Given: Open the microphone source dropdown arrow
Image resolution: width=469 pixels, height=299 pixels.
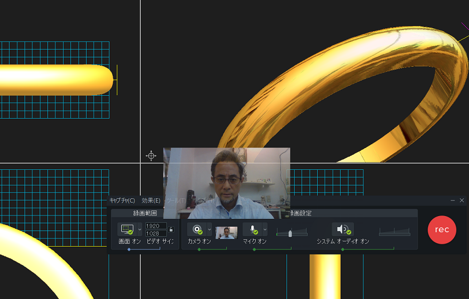Looking at the screenshot, I should (265, 229).
